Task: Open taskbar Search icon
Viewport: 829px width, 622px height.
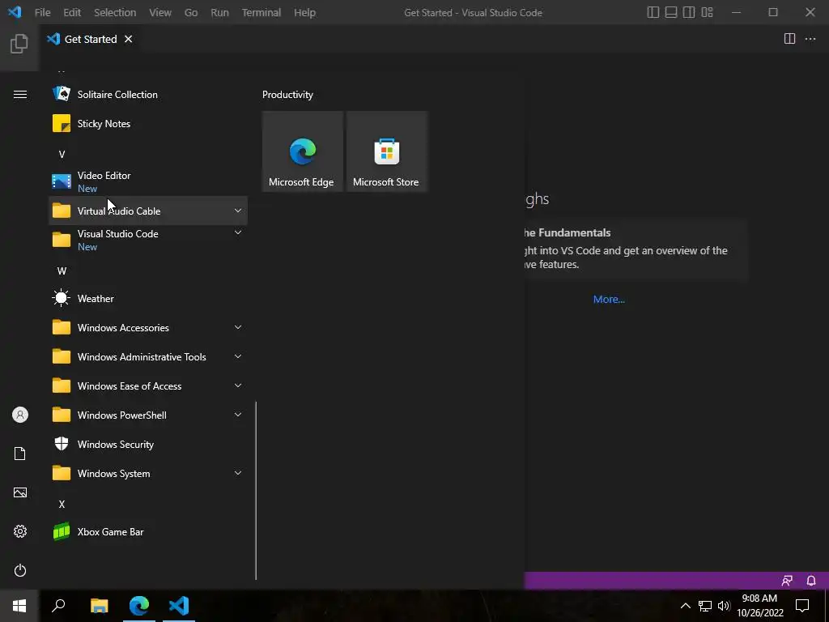Action: (58, 606)
